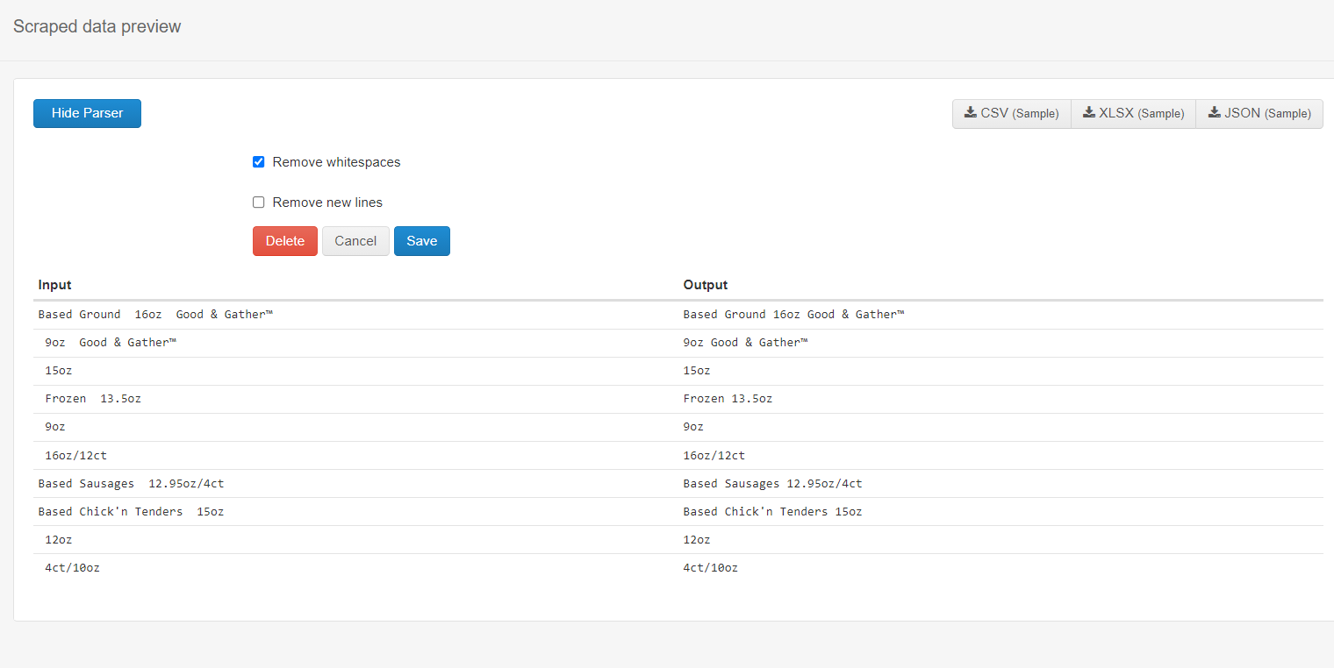This screenshot has height=668, width=1334.
Task: Save the parser settings
Action: 421,241
